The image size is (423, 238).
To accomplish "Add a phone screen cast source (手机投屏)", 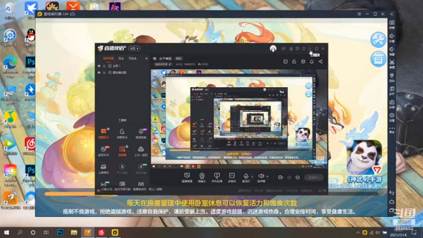I will (x=217, y=178).
